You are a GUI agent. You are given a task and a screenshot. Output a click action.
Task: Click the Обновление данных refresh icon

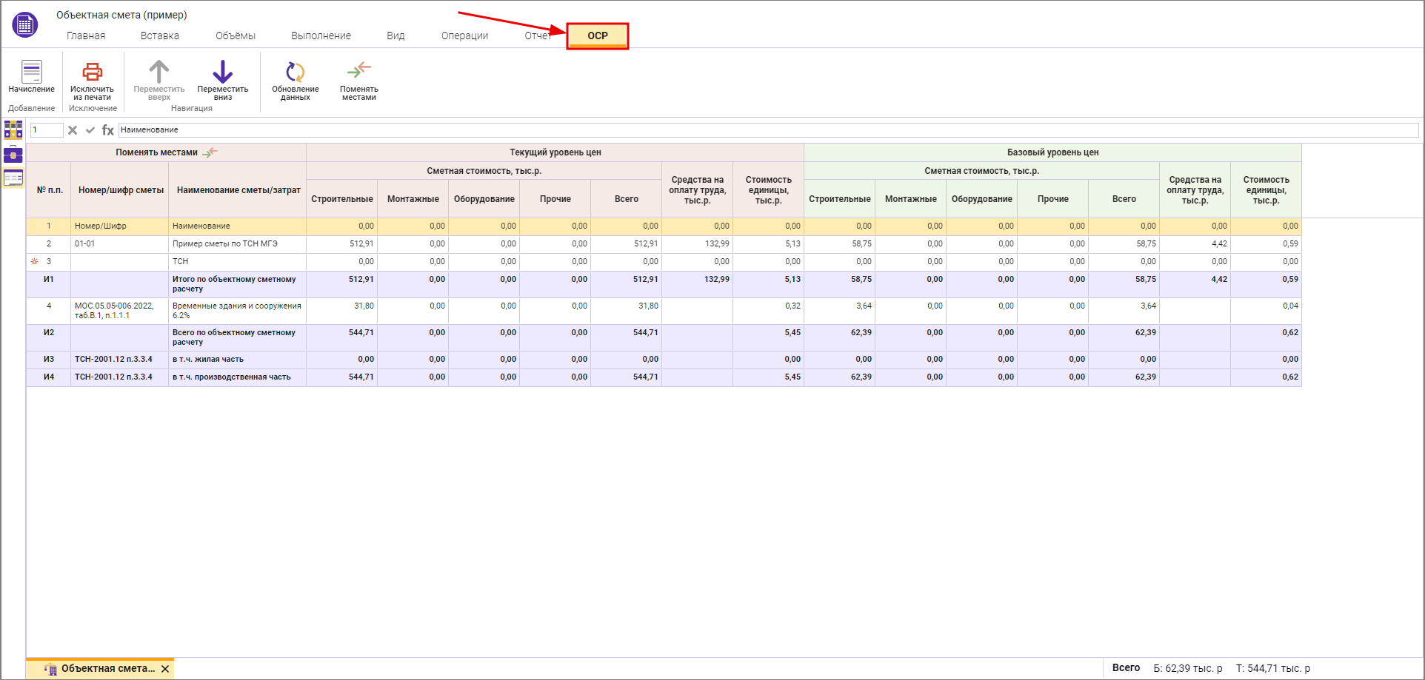coord(295,73)
